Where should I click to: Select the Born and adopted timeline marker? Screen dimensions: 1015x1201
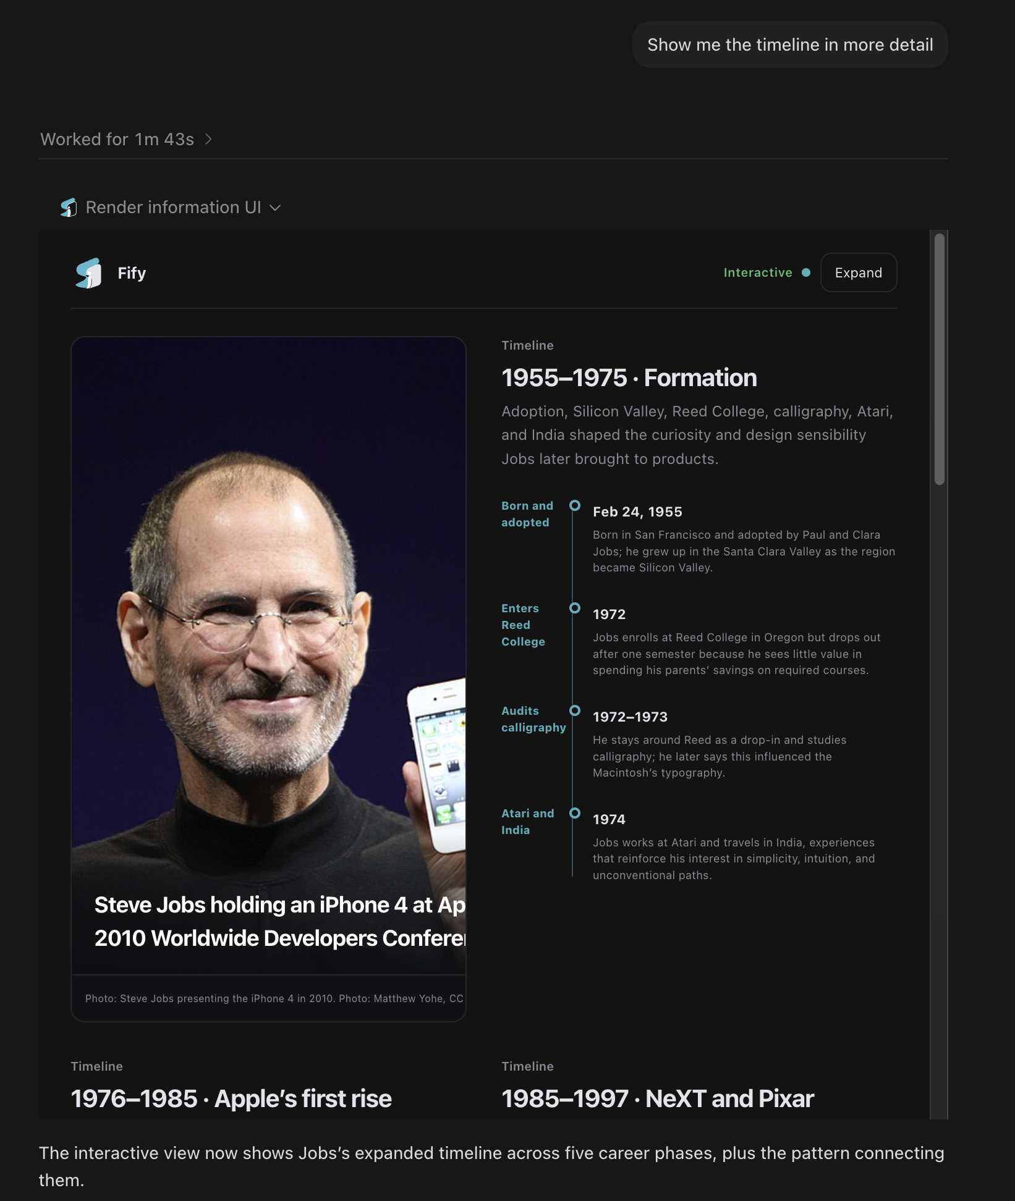[574, 505]
